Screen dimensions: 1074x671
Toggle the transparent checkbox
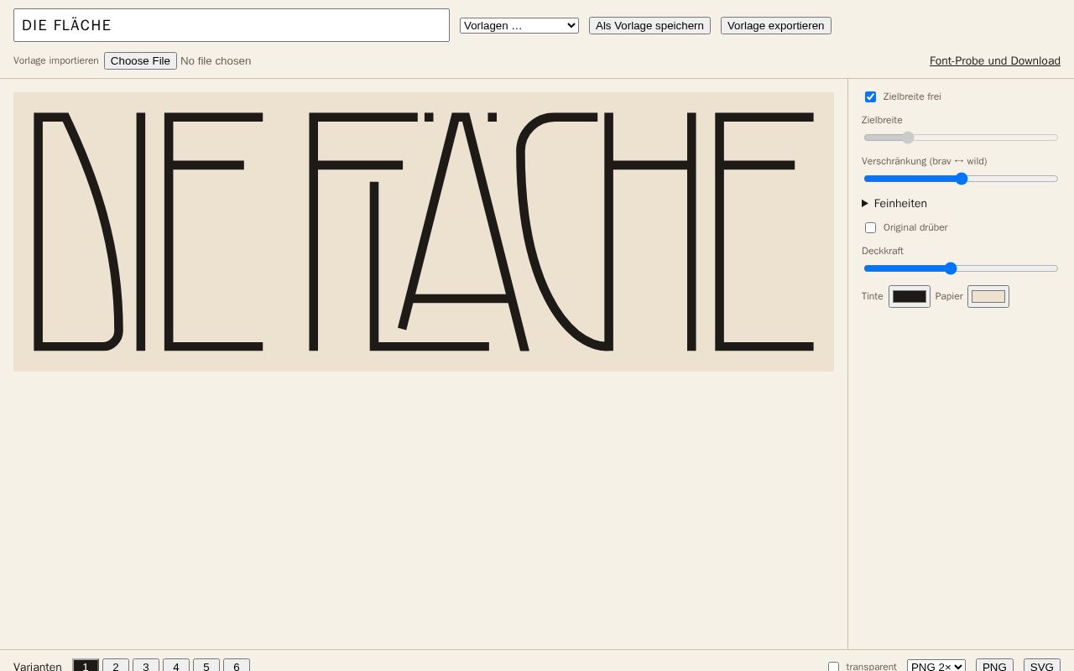833,666
